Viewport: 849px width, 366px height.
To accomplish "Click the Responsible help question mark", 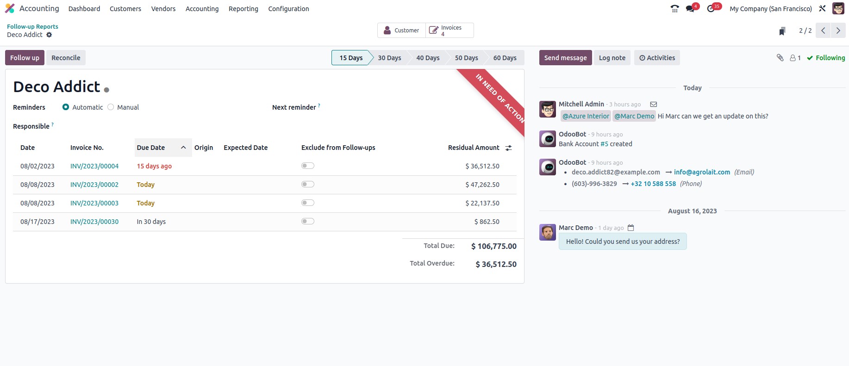I will click(x=52, y=124).
